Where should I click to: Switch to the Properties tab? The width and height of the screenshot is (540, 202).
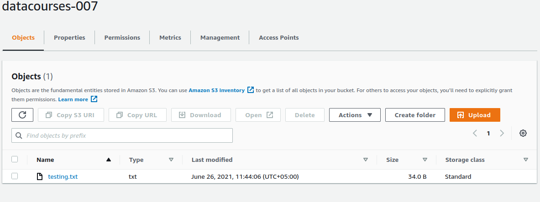69,37
